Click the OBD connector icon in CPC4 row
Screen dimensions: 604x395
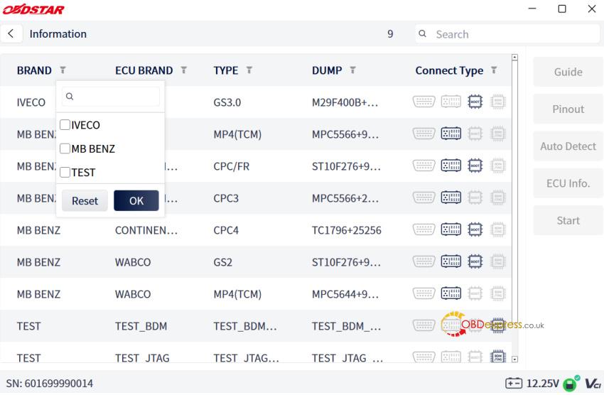coord(424,230)
